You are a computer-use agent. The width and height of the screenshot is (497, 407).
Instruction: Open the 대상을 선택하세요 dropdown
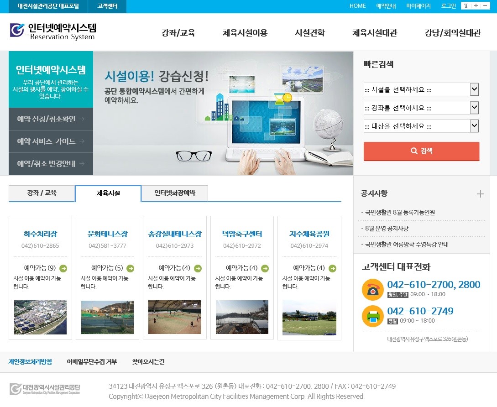point(421,126)
